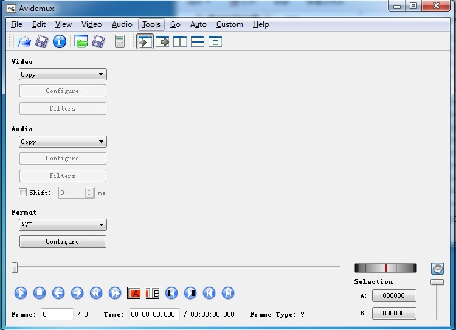
Task: Click the Open Video folder icon
Action: (x=24, y=41)
